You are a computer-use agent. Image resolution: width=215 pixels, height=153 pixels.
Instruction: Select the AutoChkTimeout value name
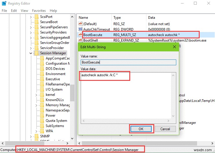[97, 29]
